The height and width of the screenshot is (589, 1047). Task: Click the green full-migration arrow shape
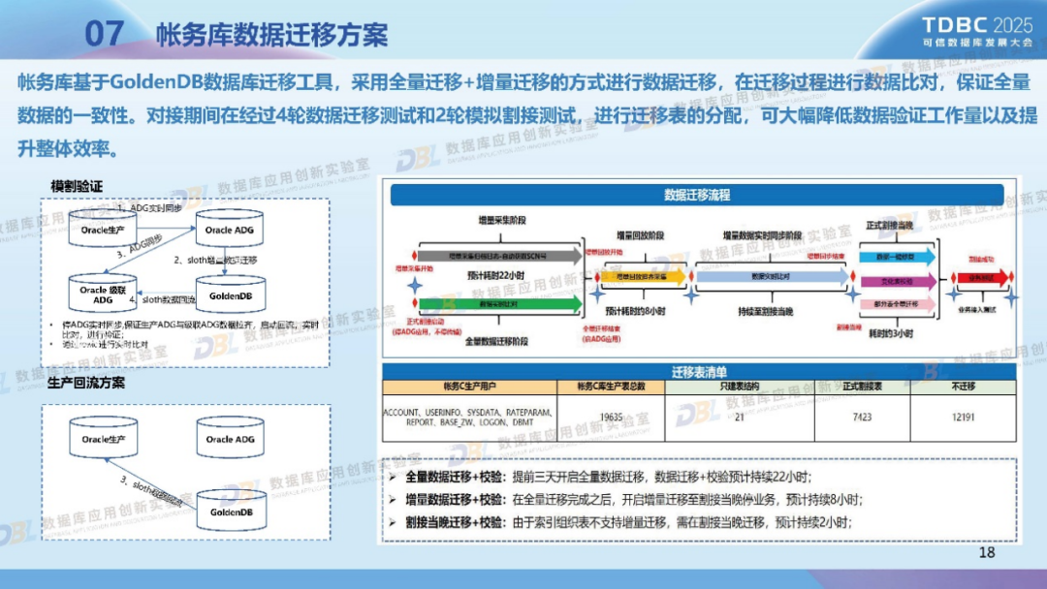(x=500, y=304)
